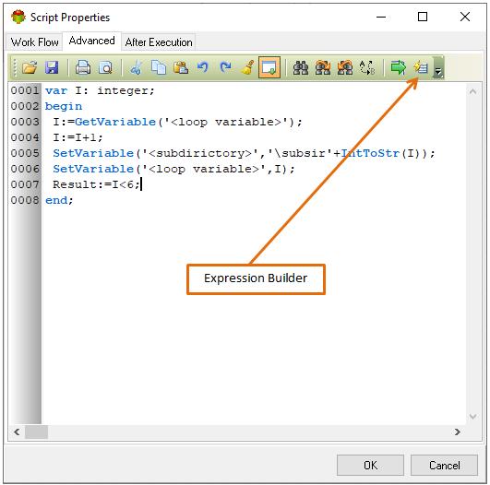Undo last edit with undo arrow

(203, 67)
